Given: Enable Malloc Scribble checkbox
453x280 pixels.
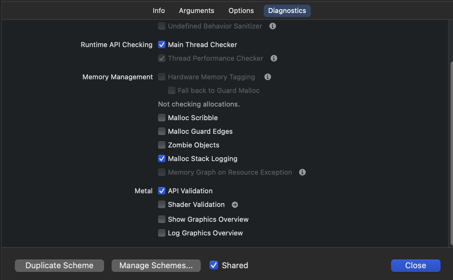Looking at the screenshot, I should coord(162,118).
